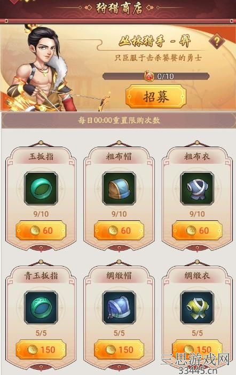Buy 玉扳指 for 60 coins

[41, 230]
